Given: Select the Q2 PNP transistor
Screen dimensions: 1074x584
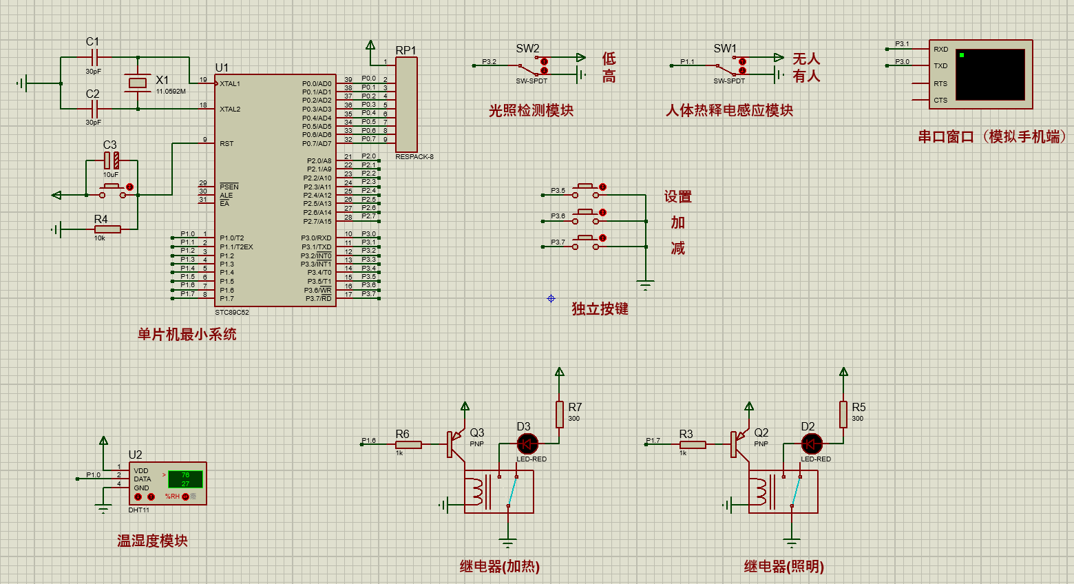Looking at the screenshot, I should coord(741,444).
